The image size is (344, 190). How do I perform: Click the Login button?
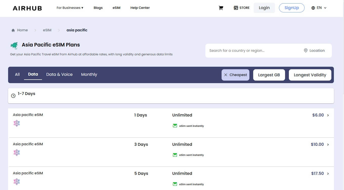pos(264,8)
